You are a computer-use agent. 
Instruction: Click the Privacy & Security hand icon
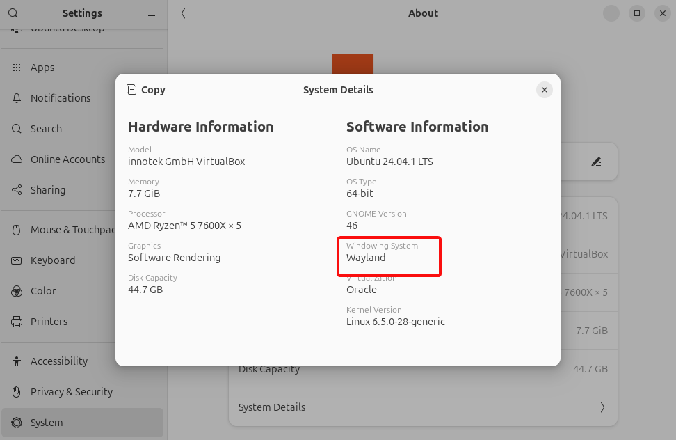click(x=17, y=392)
